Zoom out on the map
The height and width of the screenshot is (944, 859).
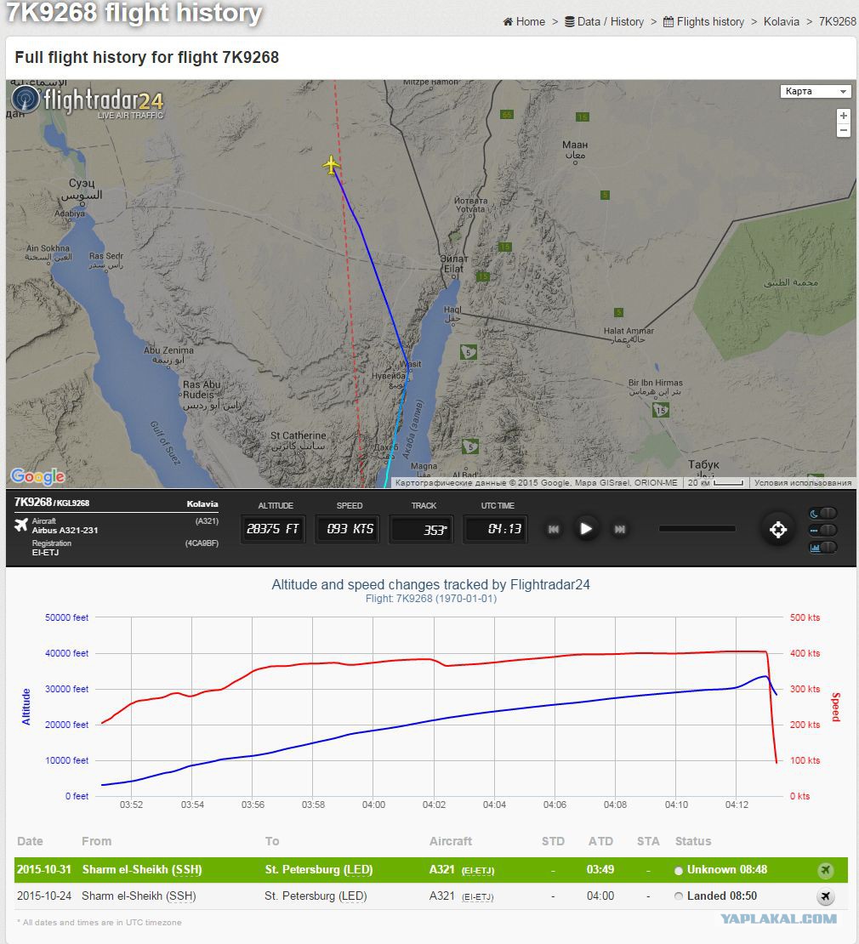844,130
